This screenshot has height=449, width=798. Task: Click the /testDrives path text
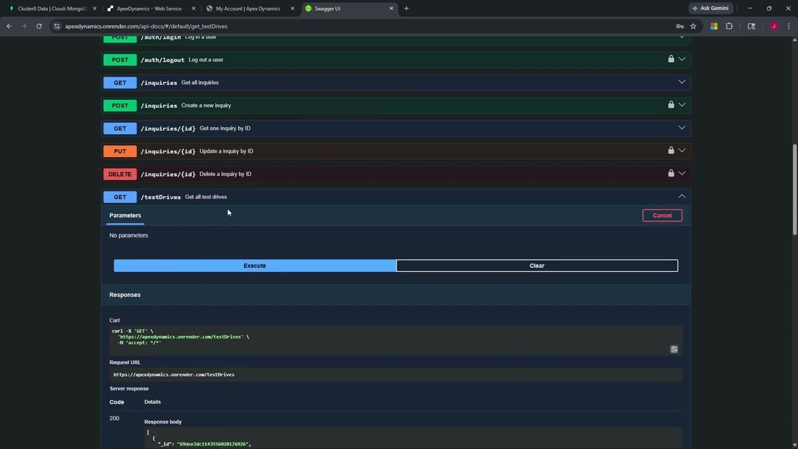point(161,197)
